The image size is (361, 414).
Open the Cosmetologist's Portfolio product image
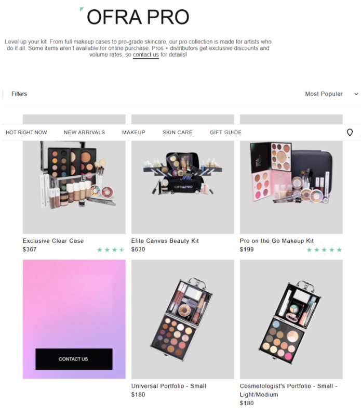291,319
